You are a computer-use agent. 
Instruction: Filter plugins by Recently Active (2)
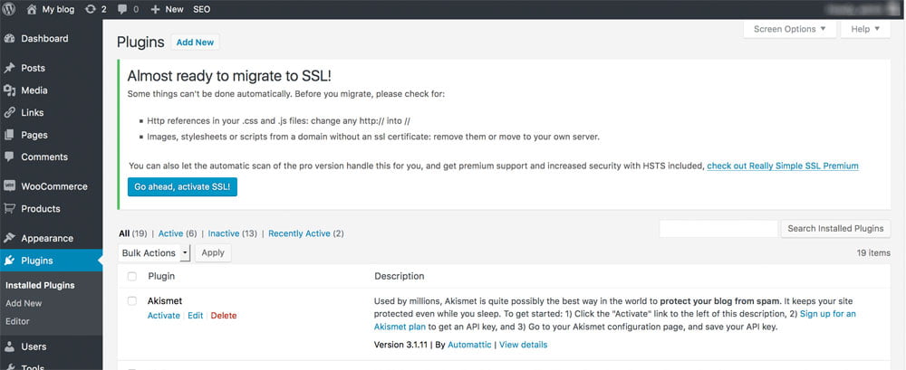[x=306, y=233]
